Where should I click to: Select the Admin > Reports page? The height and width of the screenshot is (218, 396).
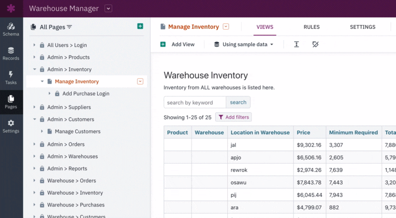click(x=67, y=169)
